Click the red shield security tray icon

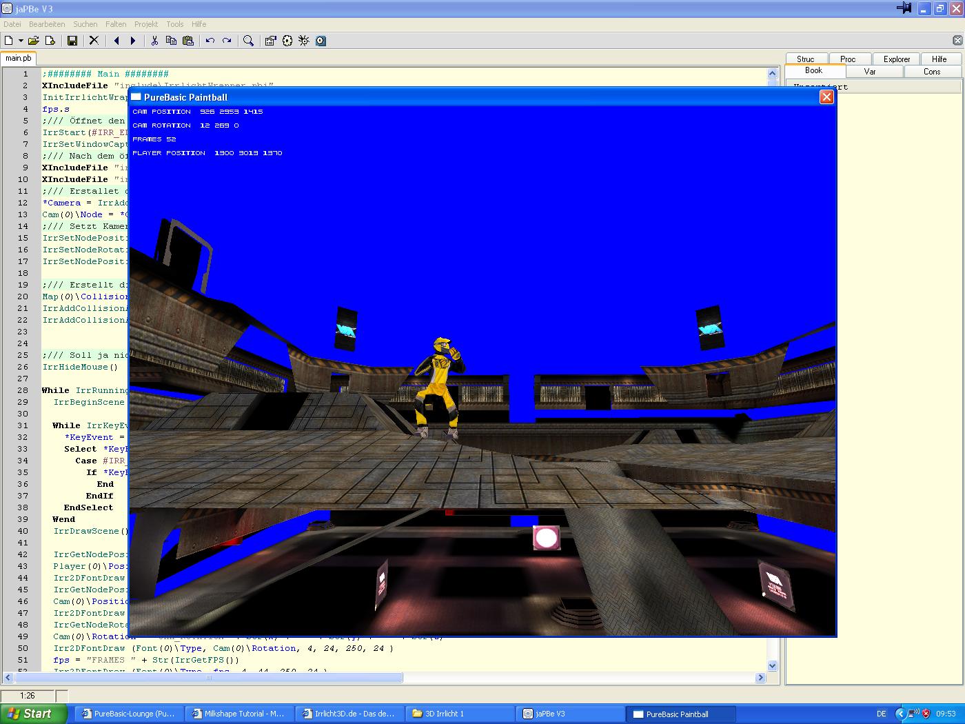pos(926,714)
